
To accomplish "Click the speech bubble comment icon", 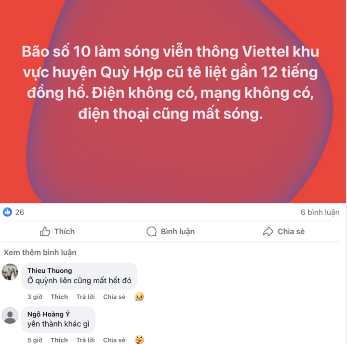I will tap(152, 231).
